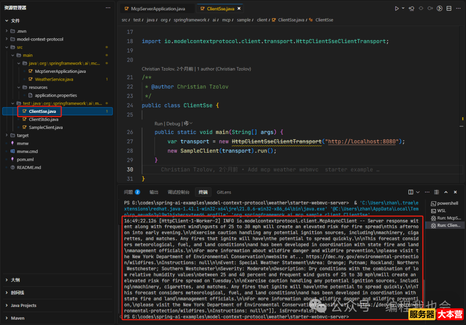Open SampleClient.java file
Viewport: 466px width, 325px height.
click(x=45, y=127)
